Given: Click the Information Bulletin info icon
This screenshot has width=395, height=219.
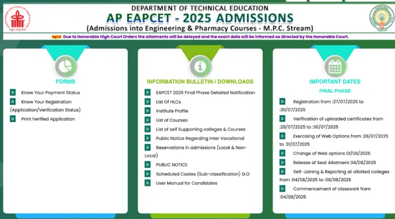Looking at the screenshot, I should coord(200,67).
